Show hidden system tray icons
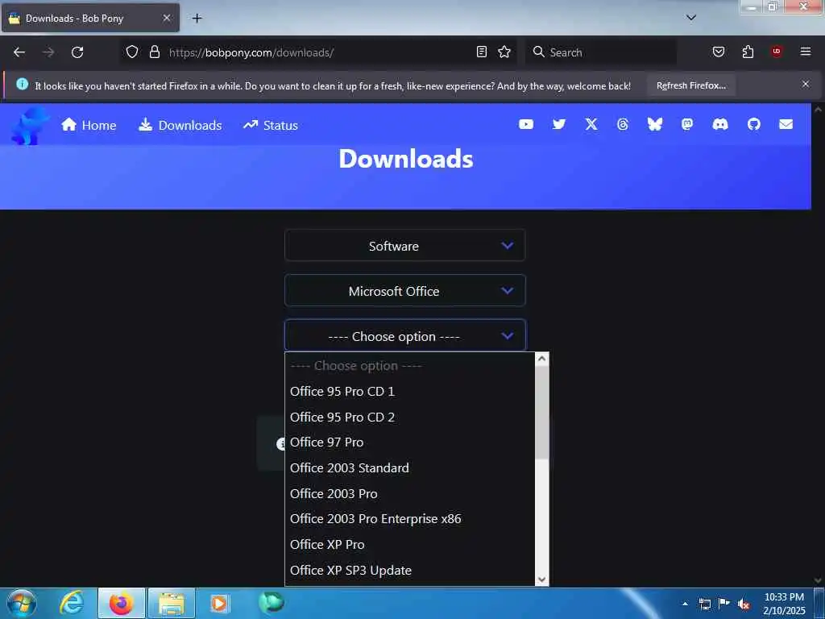This screenshot has width=825, height=619. coord(685,604)
